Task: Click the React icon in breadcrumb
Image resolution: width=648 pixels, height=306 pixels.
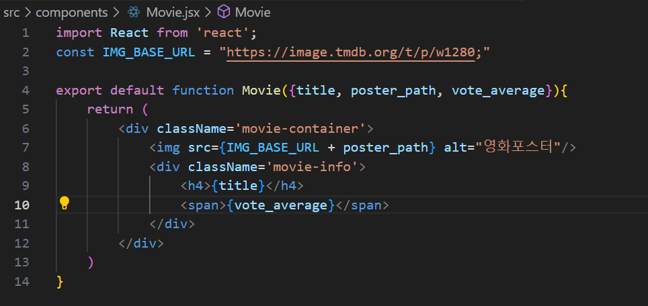Action: (x=134, y=12)
